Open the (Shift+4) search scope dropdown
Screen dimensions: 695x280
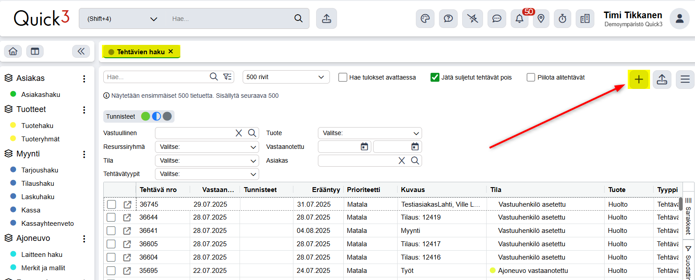coord(123,19)
